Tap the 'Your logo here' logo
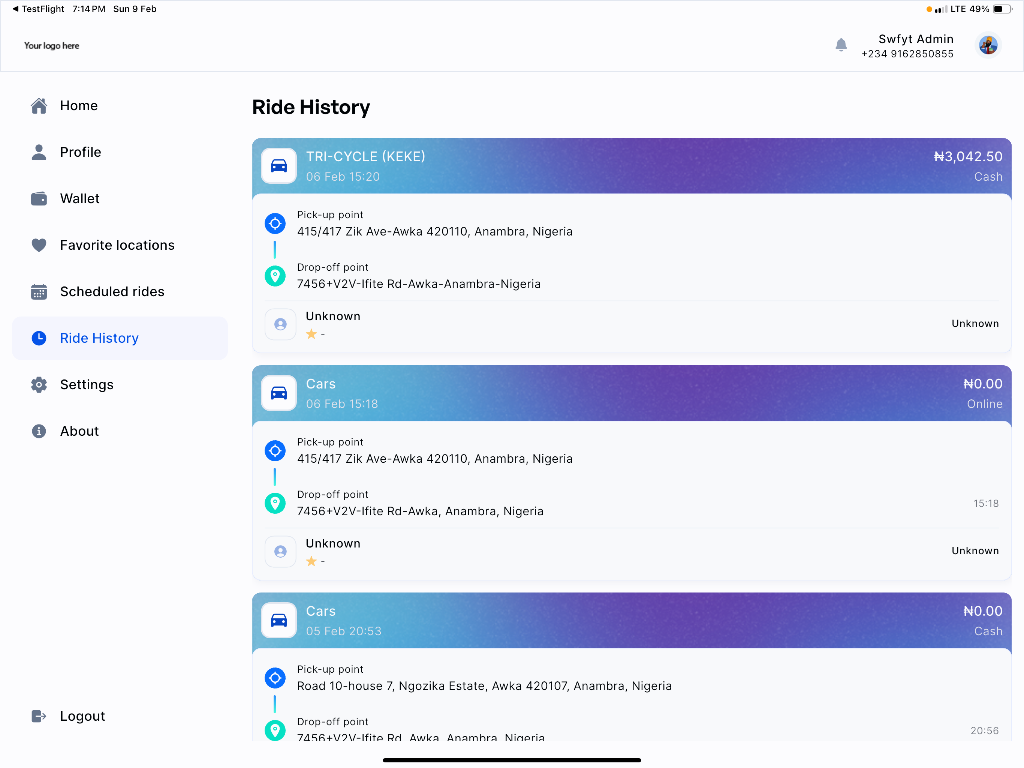The image size is (1024, 768). [x=51, y=45]
